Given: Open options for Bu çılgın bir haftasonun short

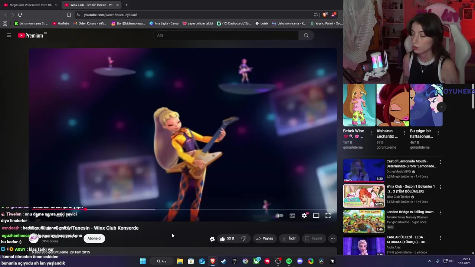Looking at the screenshot, I should click(438, 133).
